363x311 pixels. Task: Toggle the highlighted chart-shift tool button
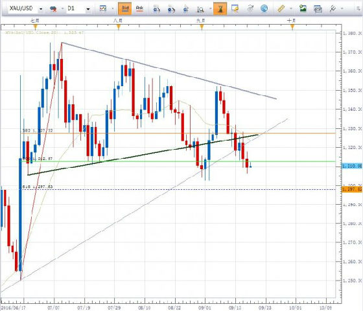[220, 9]
